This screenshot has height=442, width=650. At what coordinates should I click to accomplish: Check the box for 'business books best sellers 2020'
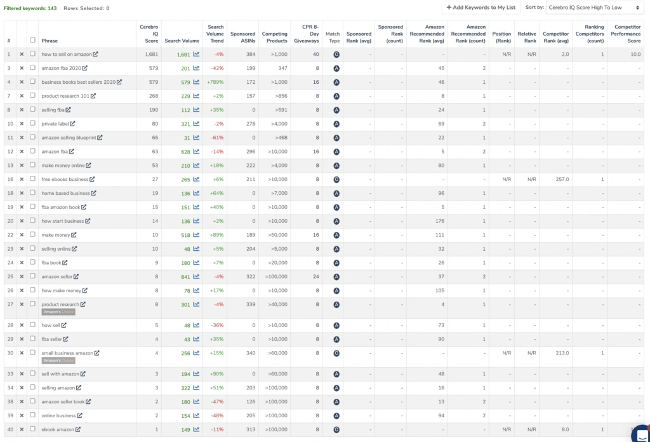(x=32, y=82)
